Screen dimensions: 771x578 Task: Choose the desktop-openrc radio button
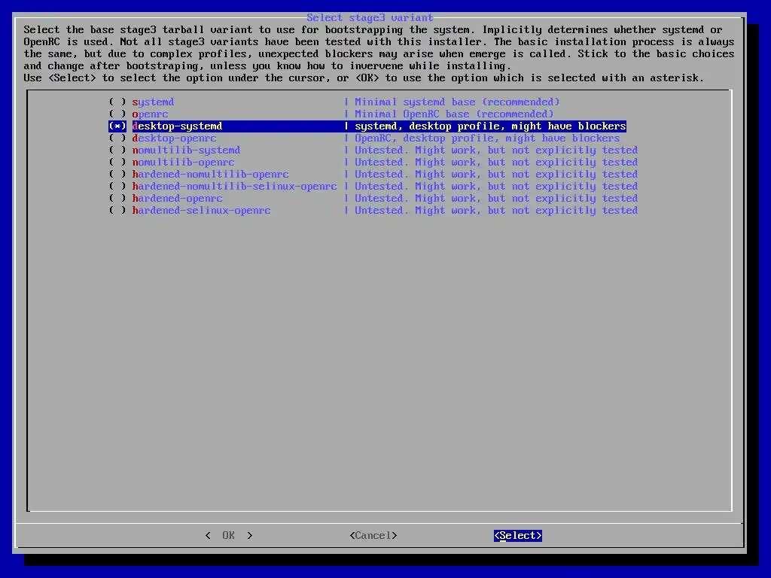(x=117, y=138)
